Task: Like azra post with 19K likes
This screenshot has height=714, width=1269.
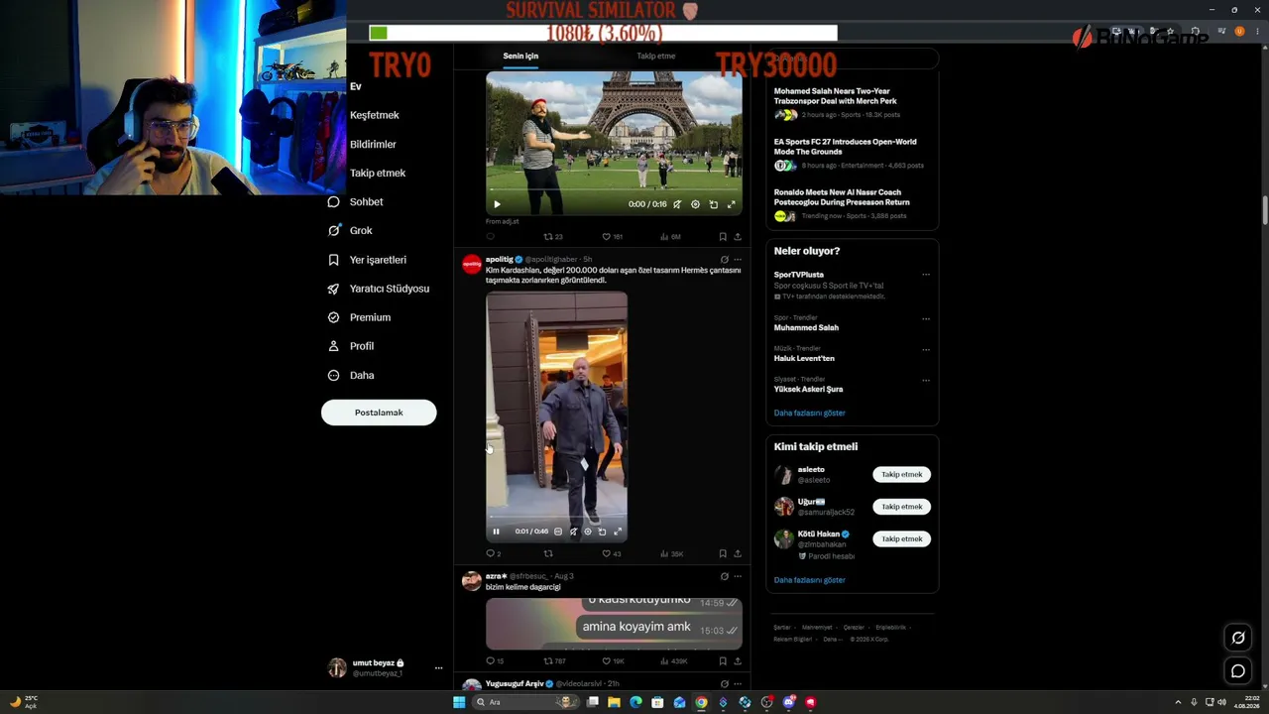Action: coord(614,660)
